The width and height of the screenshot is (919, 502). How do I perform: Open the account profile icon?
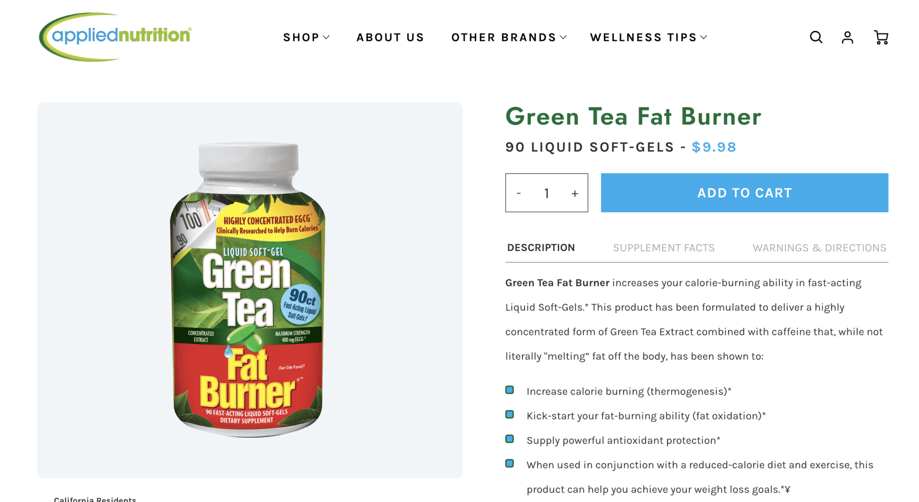(x=847, y=37)
